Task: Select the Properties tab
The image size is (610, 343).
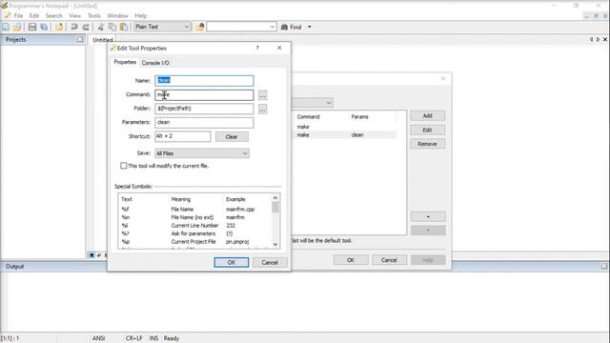Action: pyautogui.click(x=125, y=62)
